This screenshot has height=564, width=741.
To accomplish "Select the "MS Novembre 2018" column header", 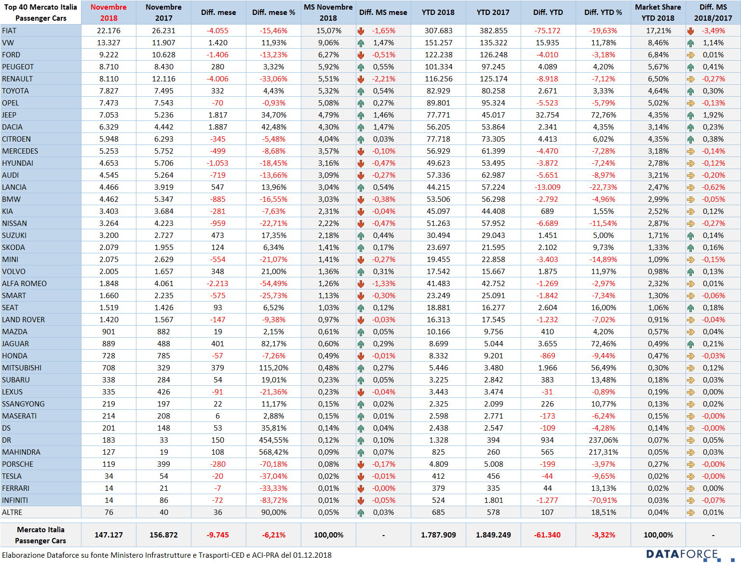I will 328,13.
